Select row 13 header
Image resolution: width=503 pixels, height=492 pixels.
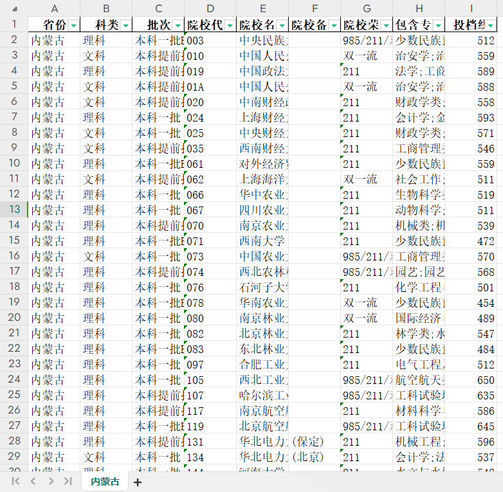[14, 210]
